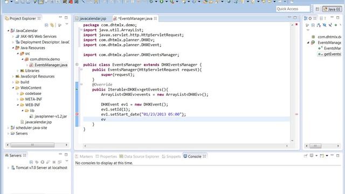The image size is (345, 194).
Task: Open Servers view menu triangle
Action: pyautogui.click(x=67, y=161)
